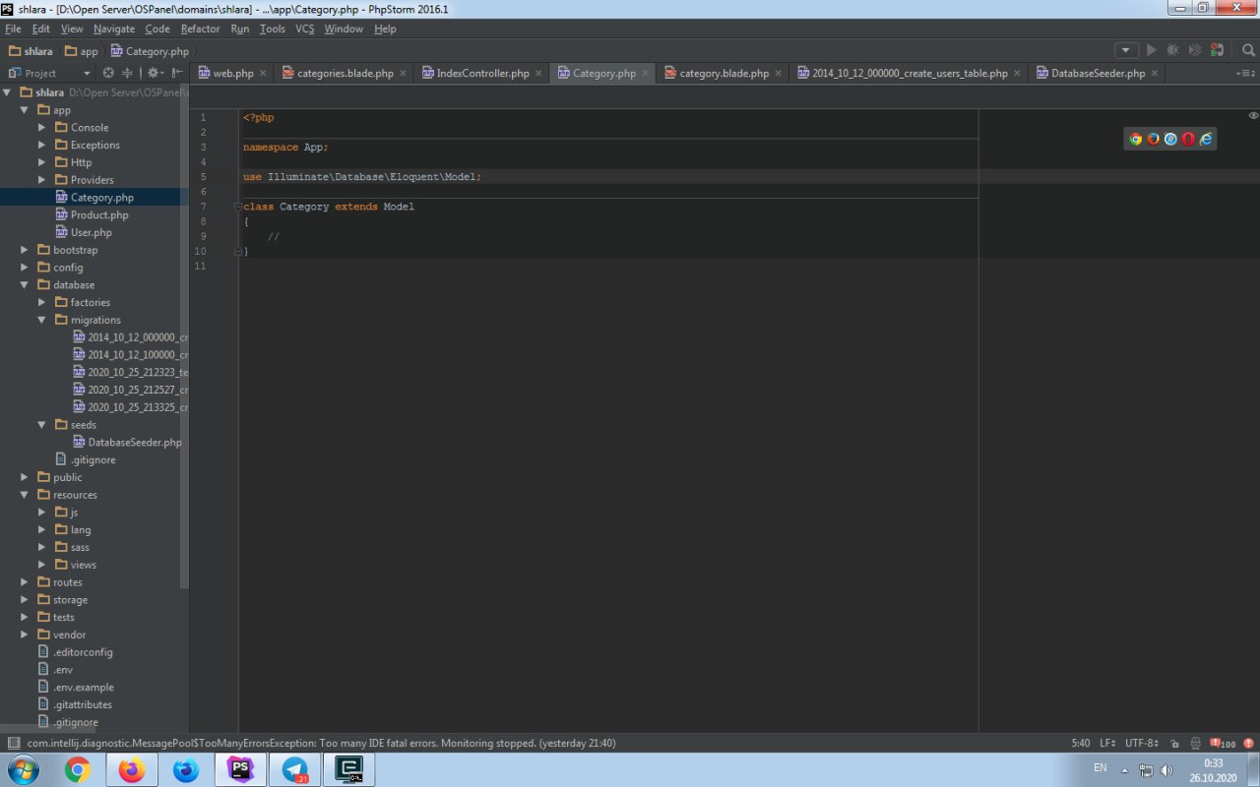Toggle file read-only lock icon

(1175, 743)
